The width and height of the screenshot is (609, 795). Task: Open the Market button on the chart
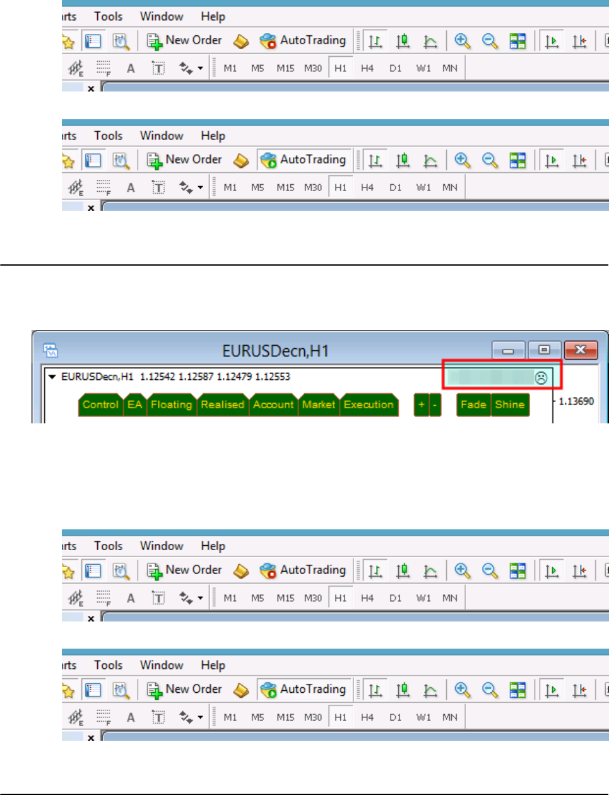coord(319,405)
